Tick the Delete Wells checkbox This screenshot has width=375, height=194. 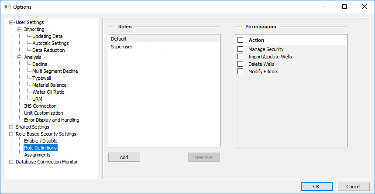click(240, 64)
